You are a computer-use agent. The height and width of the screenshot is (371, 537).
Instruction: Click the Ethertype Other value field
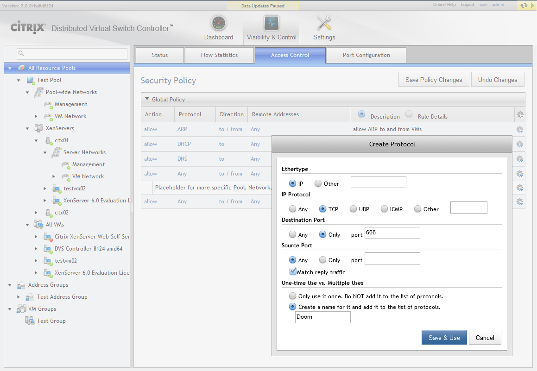(379, 182)
